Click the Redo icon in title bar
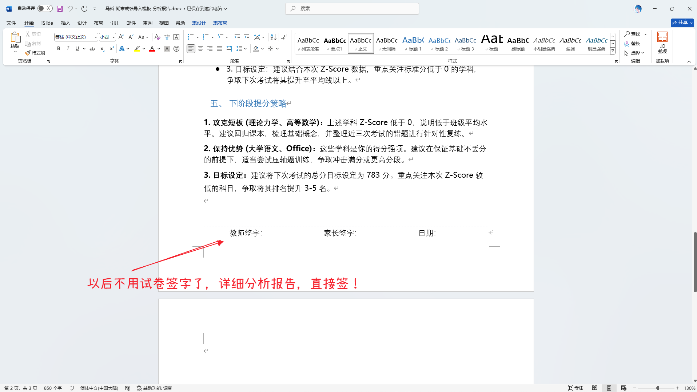Screen dimensions: 697x392 click(84, 8)
